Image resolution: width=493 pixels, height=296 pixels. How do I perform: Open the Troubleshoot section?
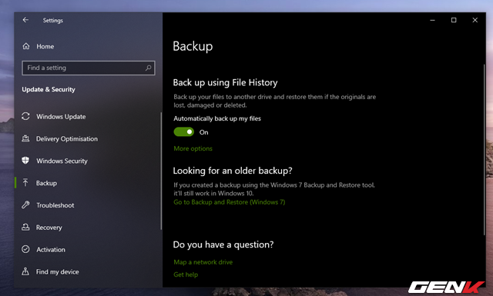point(55,205)
